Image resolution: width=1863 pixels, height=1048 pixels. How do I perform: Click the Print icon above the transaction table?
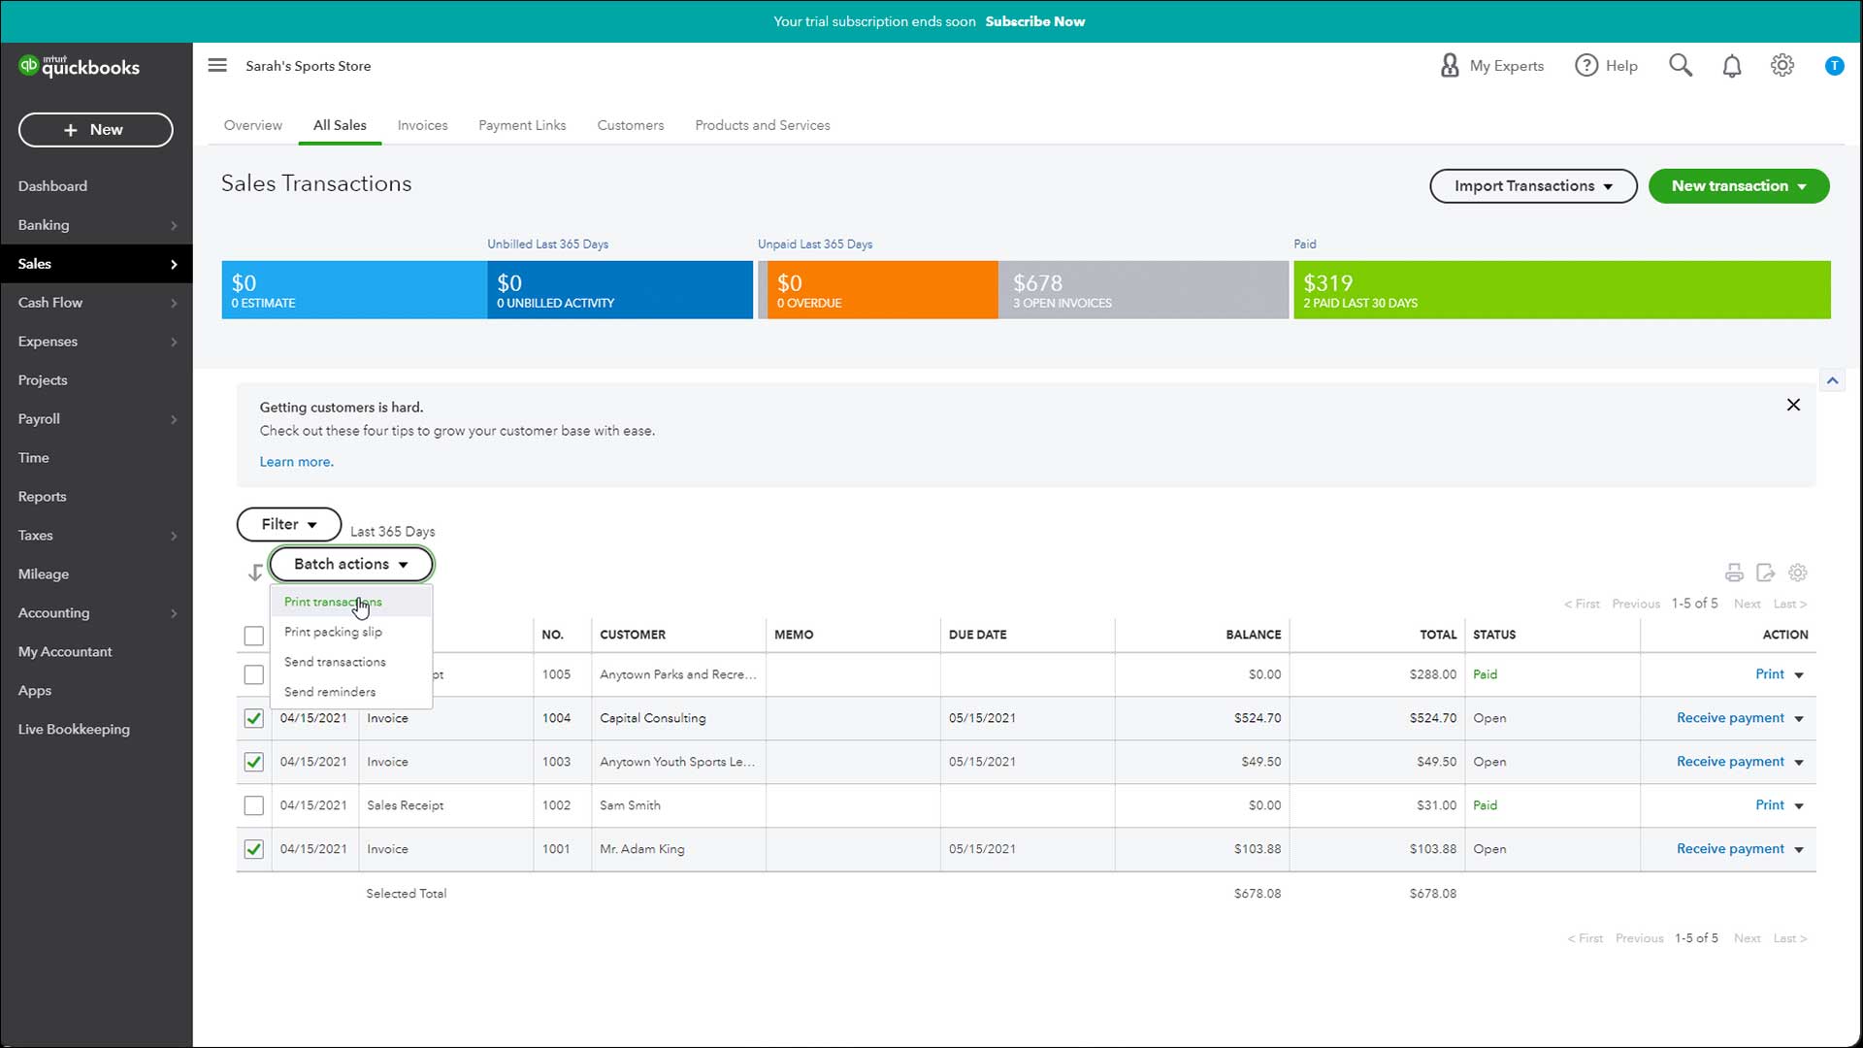tap(1734, 573)
